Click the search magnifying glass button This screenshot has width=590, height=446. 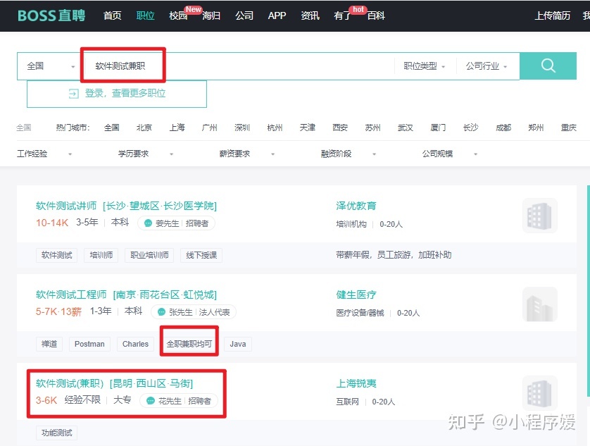click(548, 66)
